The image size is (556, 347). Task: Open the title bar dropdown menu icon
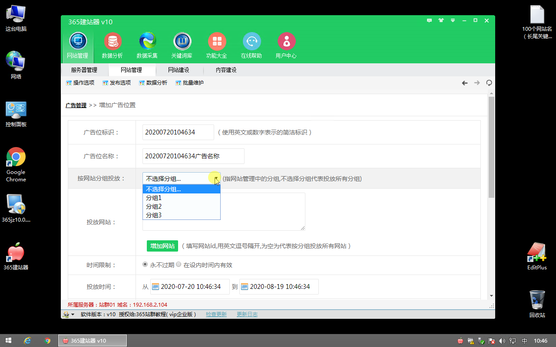pos(453,20)
